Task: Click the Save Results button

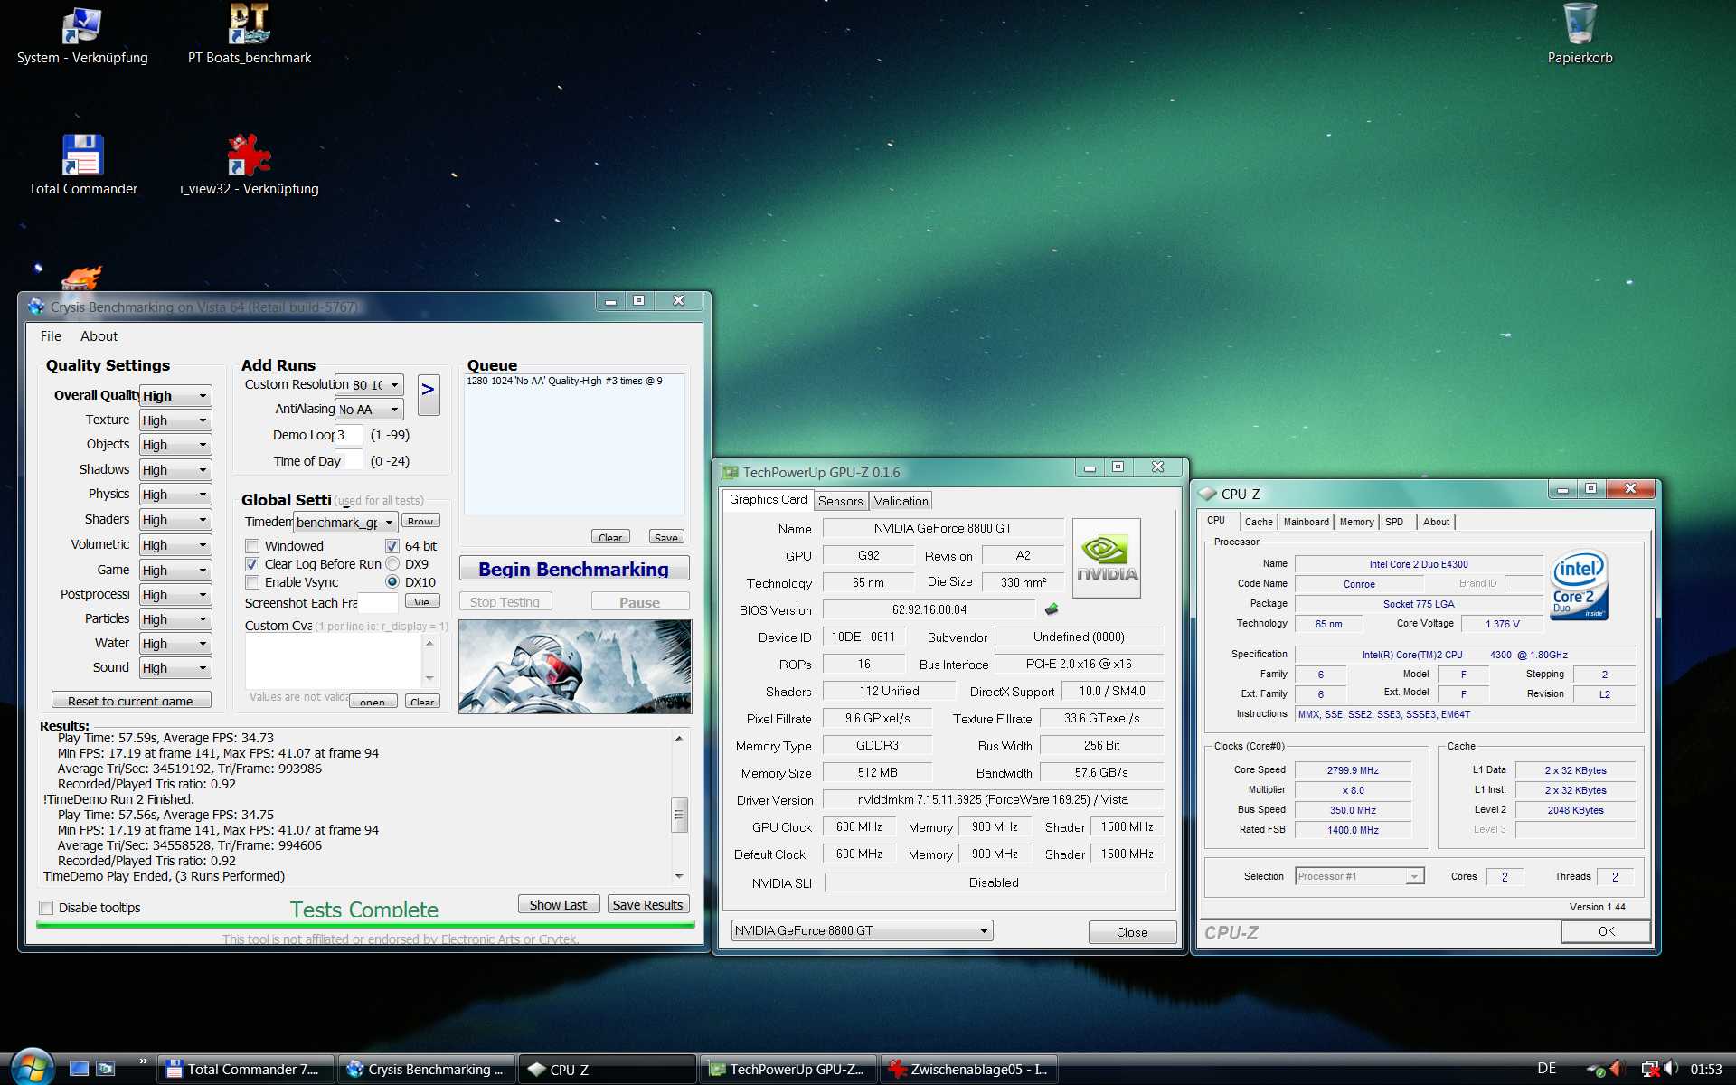Action: click(x=647, y=905)
